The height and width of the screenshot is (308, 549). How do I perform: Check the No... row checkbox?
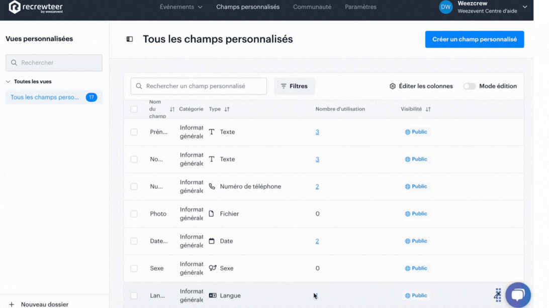click(134, 159)
